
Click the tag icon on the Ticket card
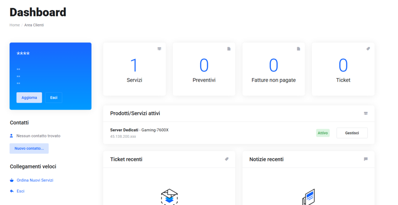368,49
